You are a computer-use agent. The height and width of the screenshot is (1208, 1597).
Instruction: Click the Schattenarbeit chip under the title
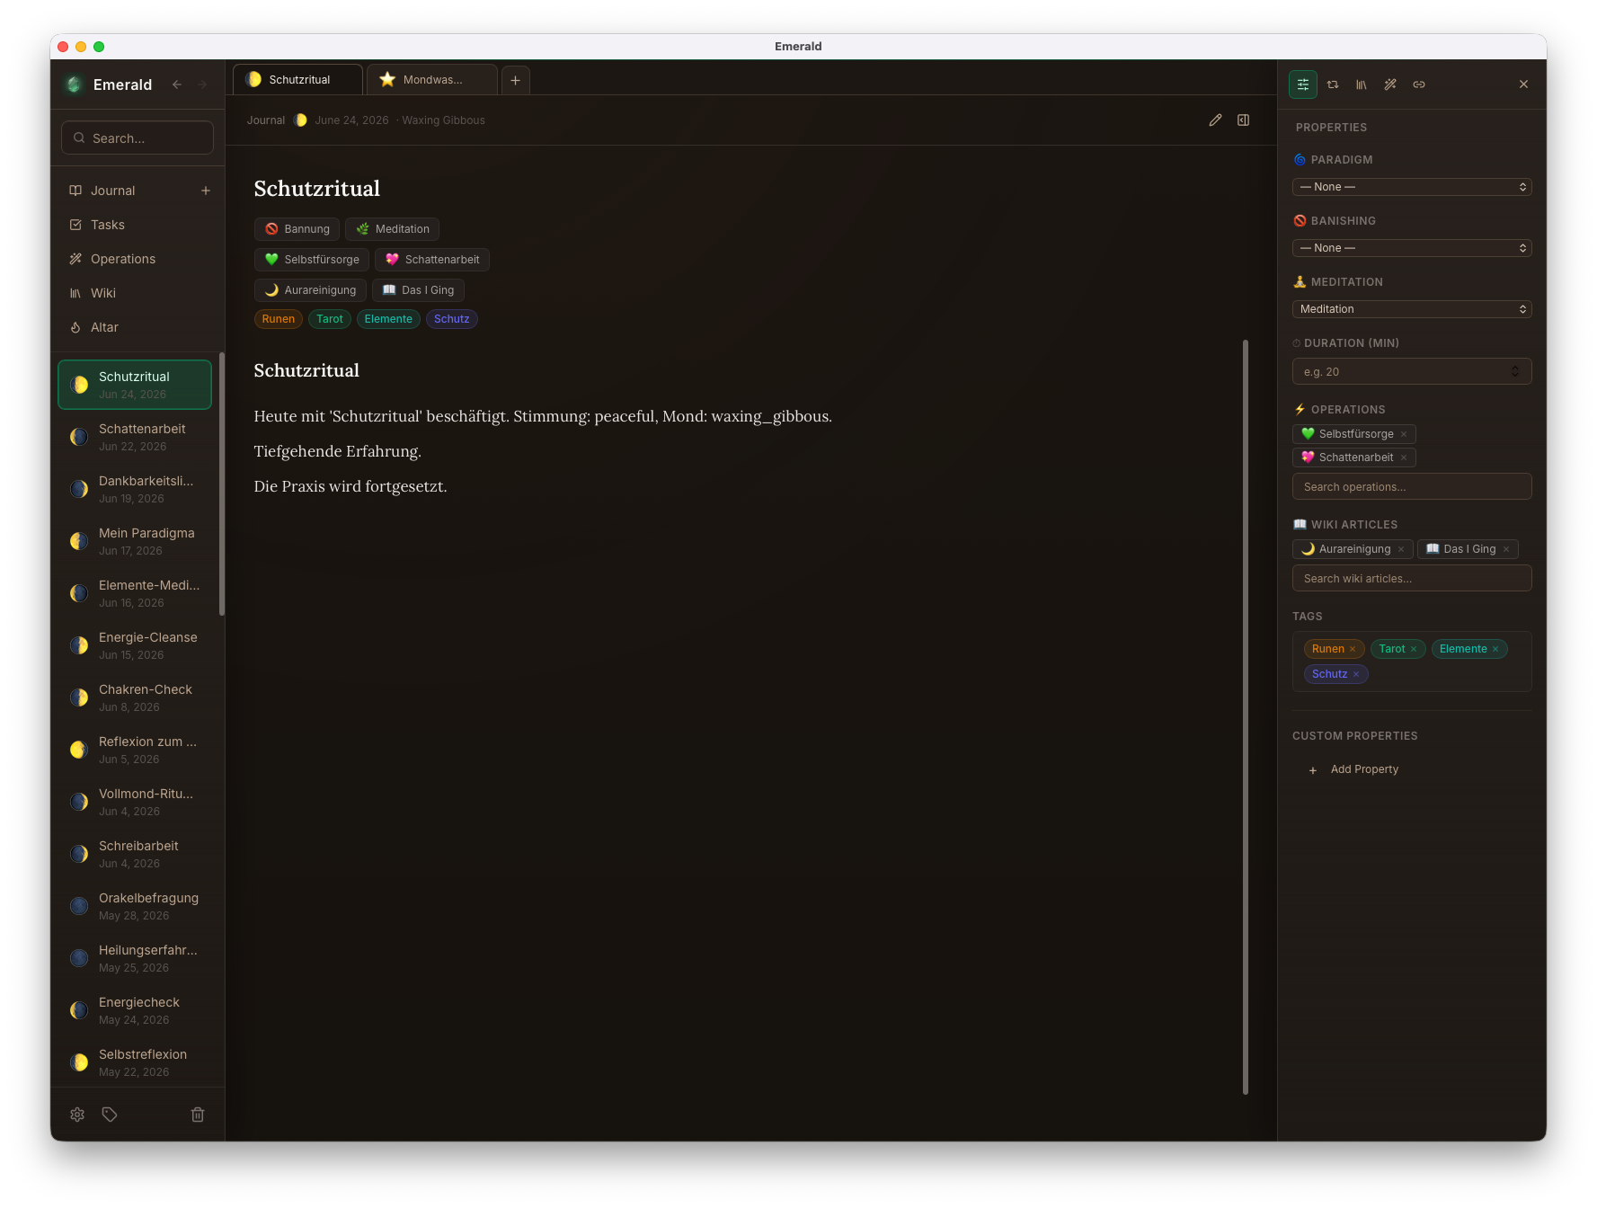pyautogui.click(x=431, y=260)
